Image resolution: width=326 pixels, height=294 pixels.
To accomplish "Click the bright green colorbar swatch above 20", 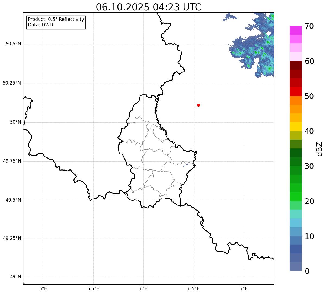I will point(296,197).
